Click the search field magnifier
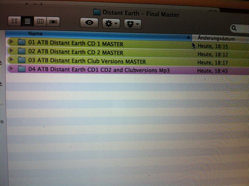The height and width of the screenshot is (186, 249). pyautogui.click(x=235, y=28)
